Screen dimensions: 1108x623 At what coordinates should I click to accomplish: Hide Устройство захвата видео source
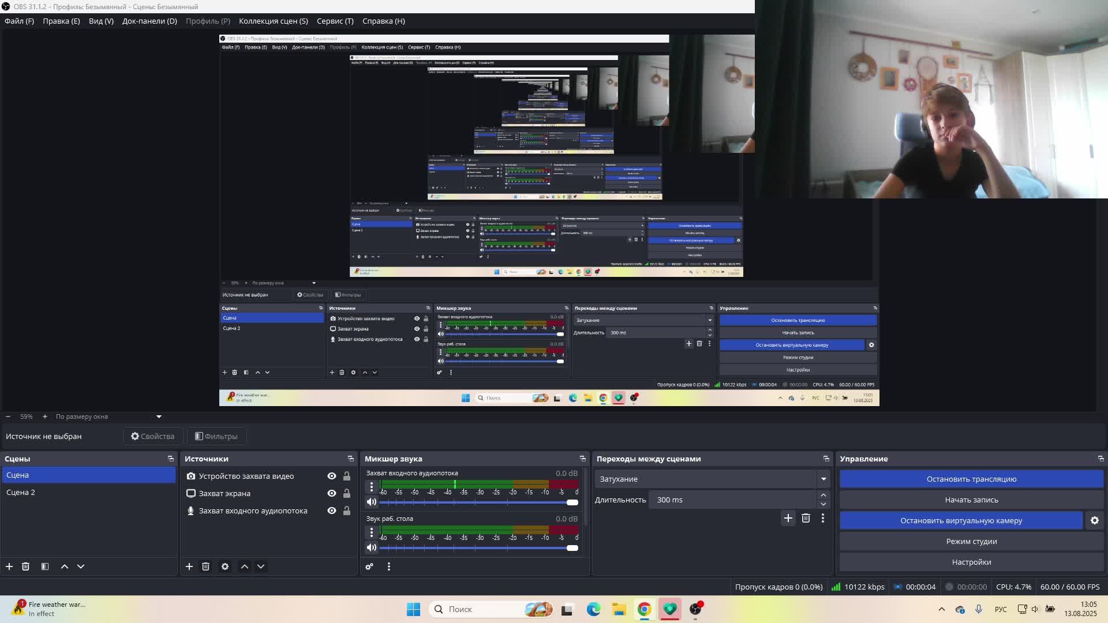(332, 476)
